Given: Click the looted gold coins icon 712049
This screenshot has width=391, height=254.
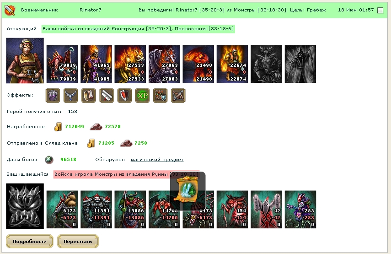Looking at the screenshot, I should pyautogui.click(x=58, y=127).
